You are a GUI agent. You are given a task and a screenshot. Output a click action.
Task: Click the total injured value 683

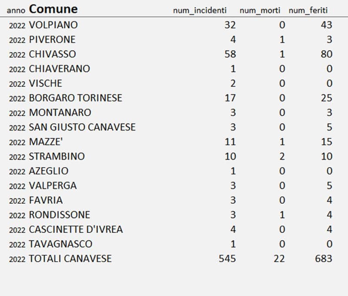(x=323, y=259)
